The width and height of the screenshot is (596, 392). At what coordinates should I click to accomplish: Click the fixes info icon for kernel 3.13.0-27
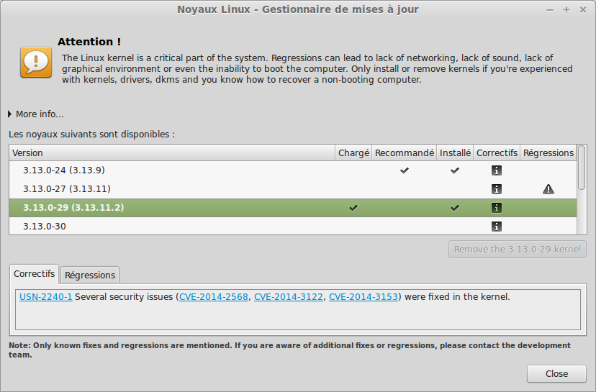pyautogui.click(x=497, y=189)
